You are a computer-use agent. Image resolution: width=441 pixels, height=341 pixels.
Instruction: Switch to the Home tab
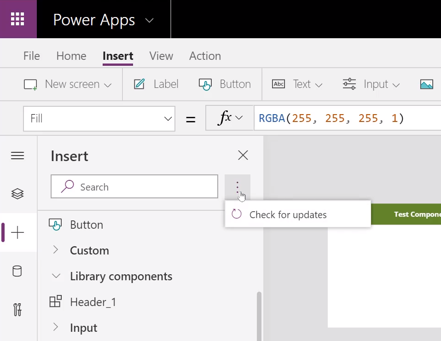71,56
